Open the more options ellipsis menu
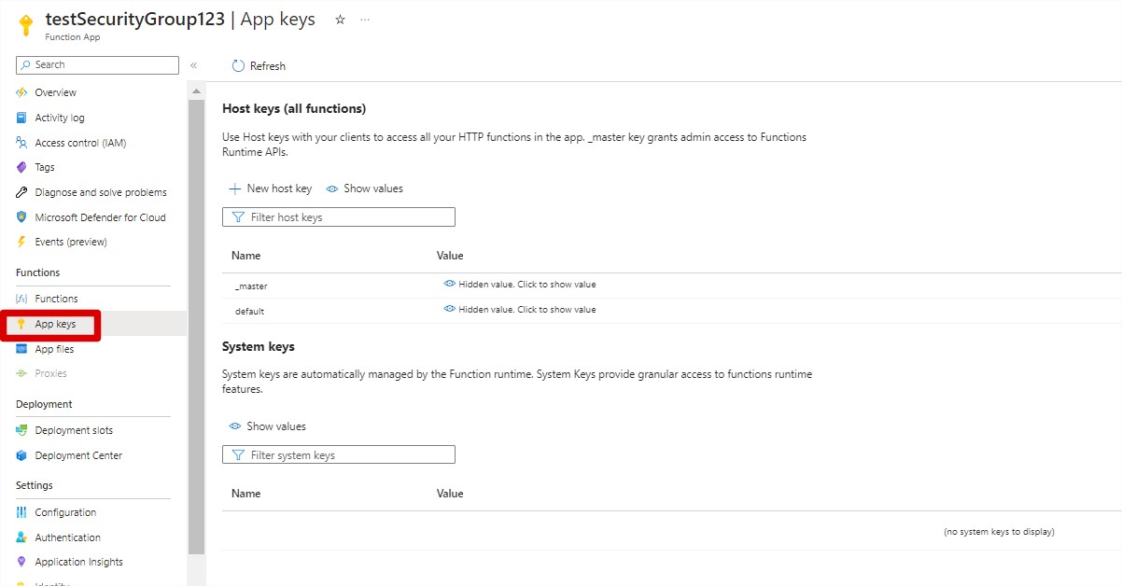 (x=365, y=20)
